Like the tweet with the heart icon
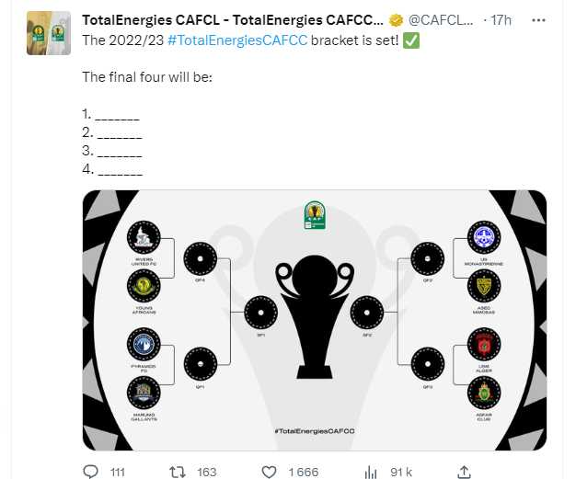 [x=270, y=472]
